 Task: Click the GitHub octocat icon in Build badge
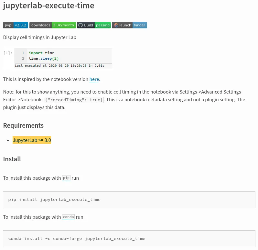(x=81, y=25)
